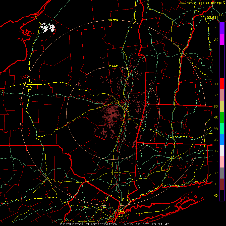The image size is (226, 226).
Task: Click the KENX radar site identifier
Action: point(129,224)
